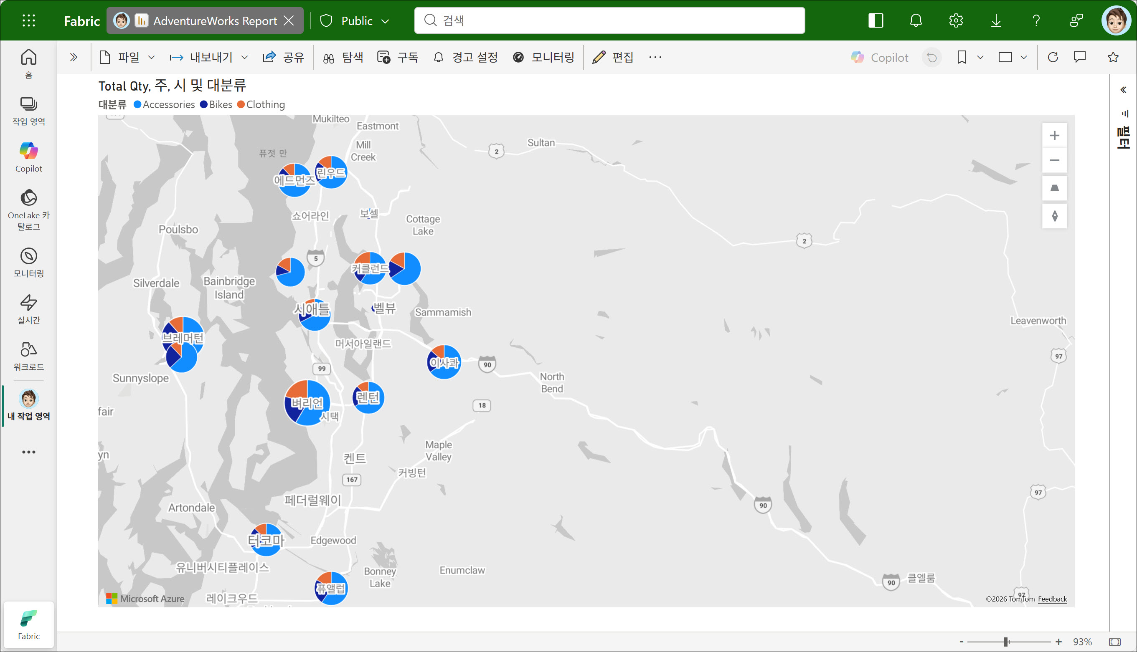Screen dimensions: 1137x652
Task: Click the zoom slider handle
Action: pyautogui.click(x=1006, y=642)
